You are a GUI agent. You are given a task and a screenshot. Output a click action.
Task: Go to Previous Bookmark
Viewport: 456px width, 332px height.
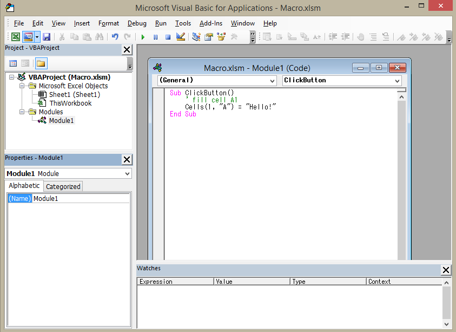(426, 37)
